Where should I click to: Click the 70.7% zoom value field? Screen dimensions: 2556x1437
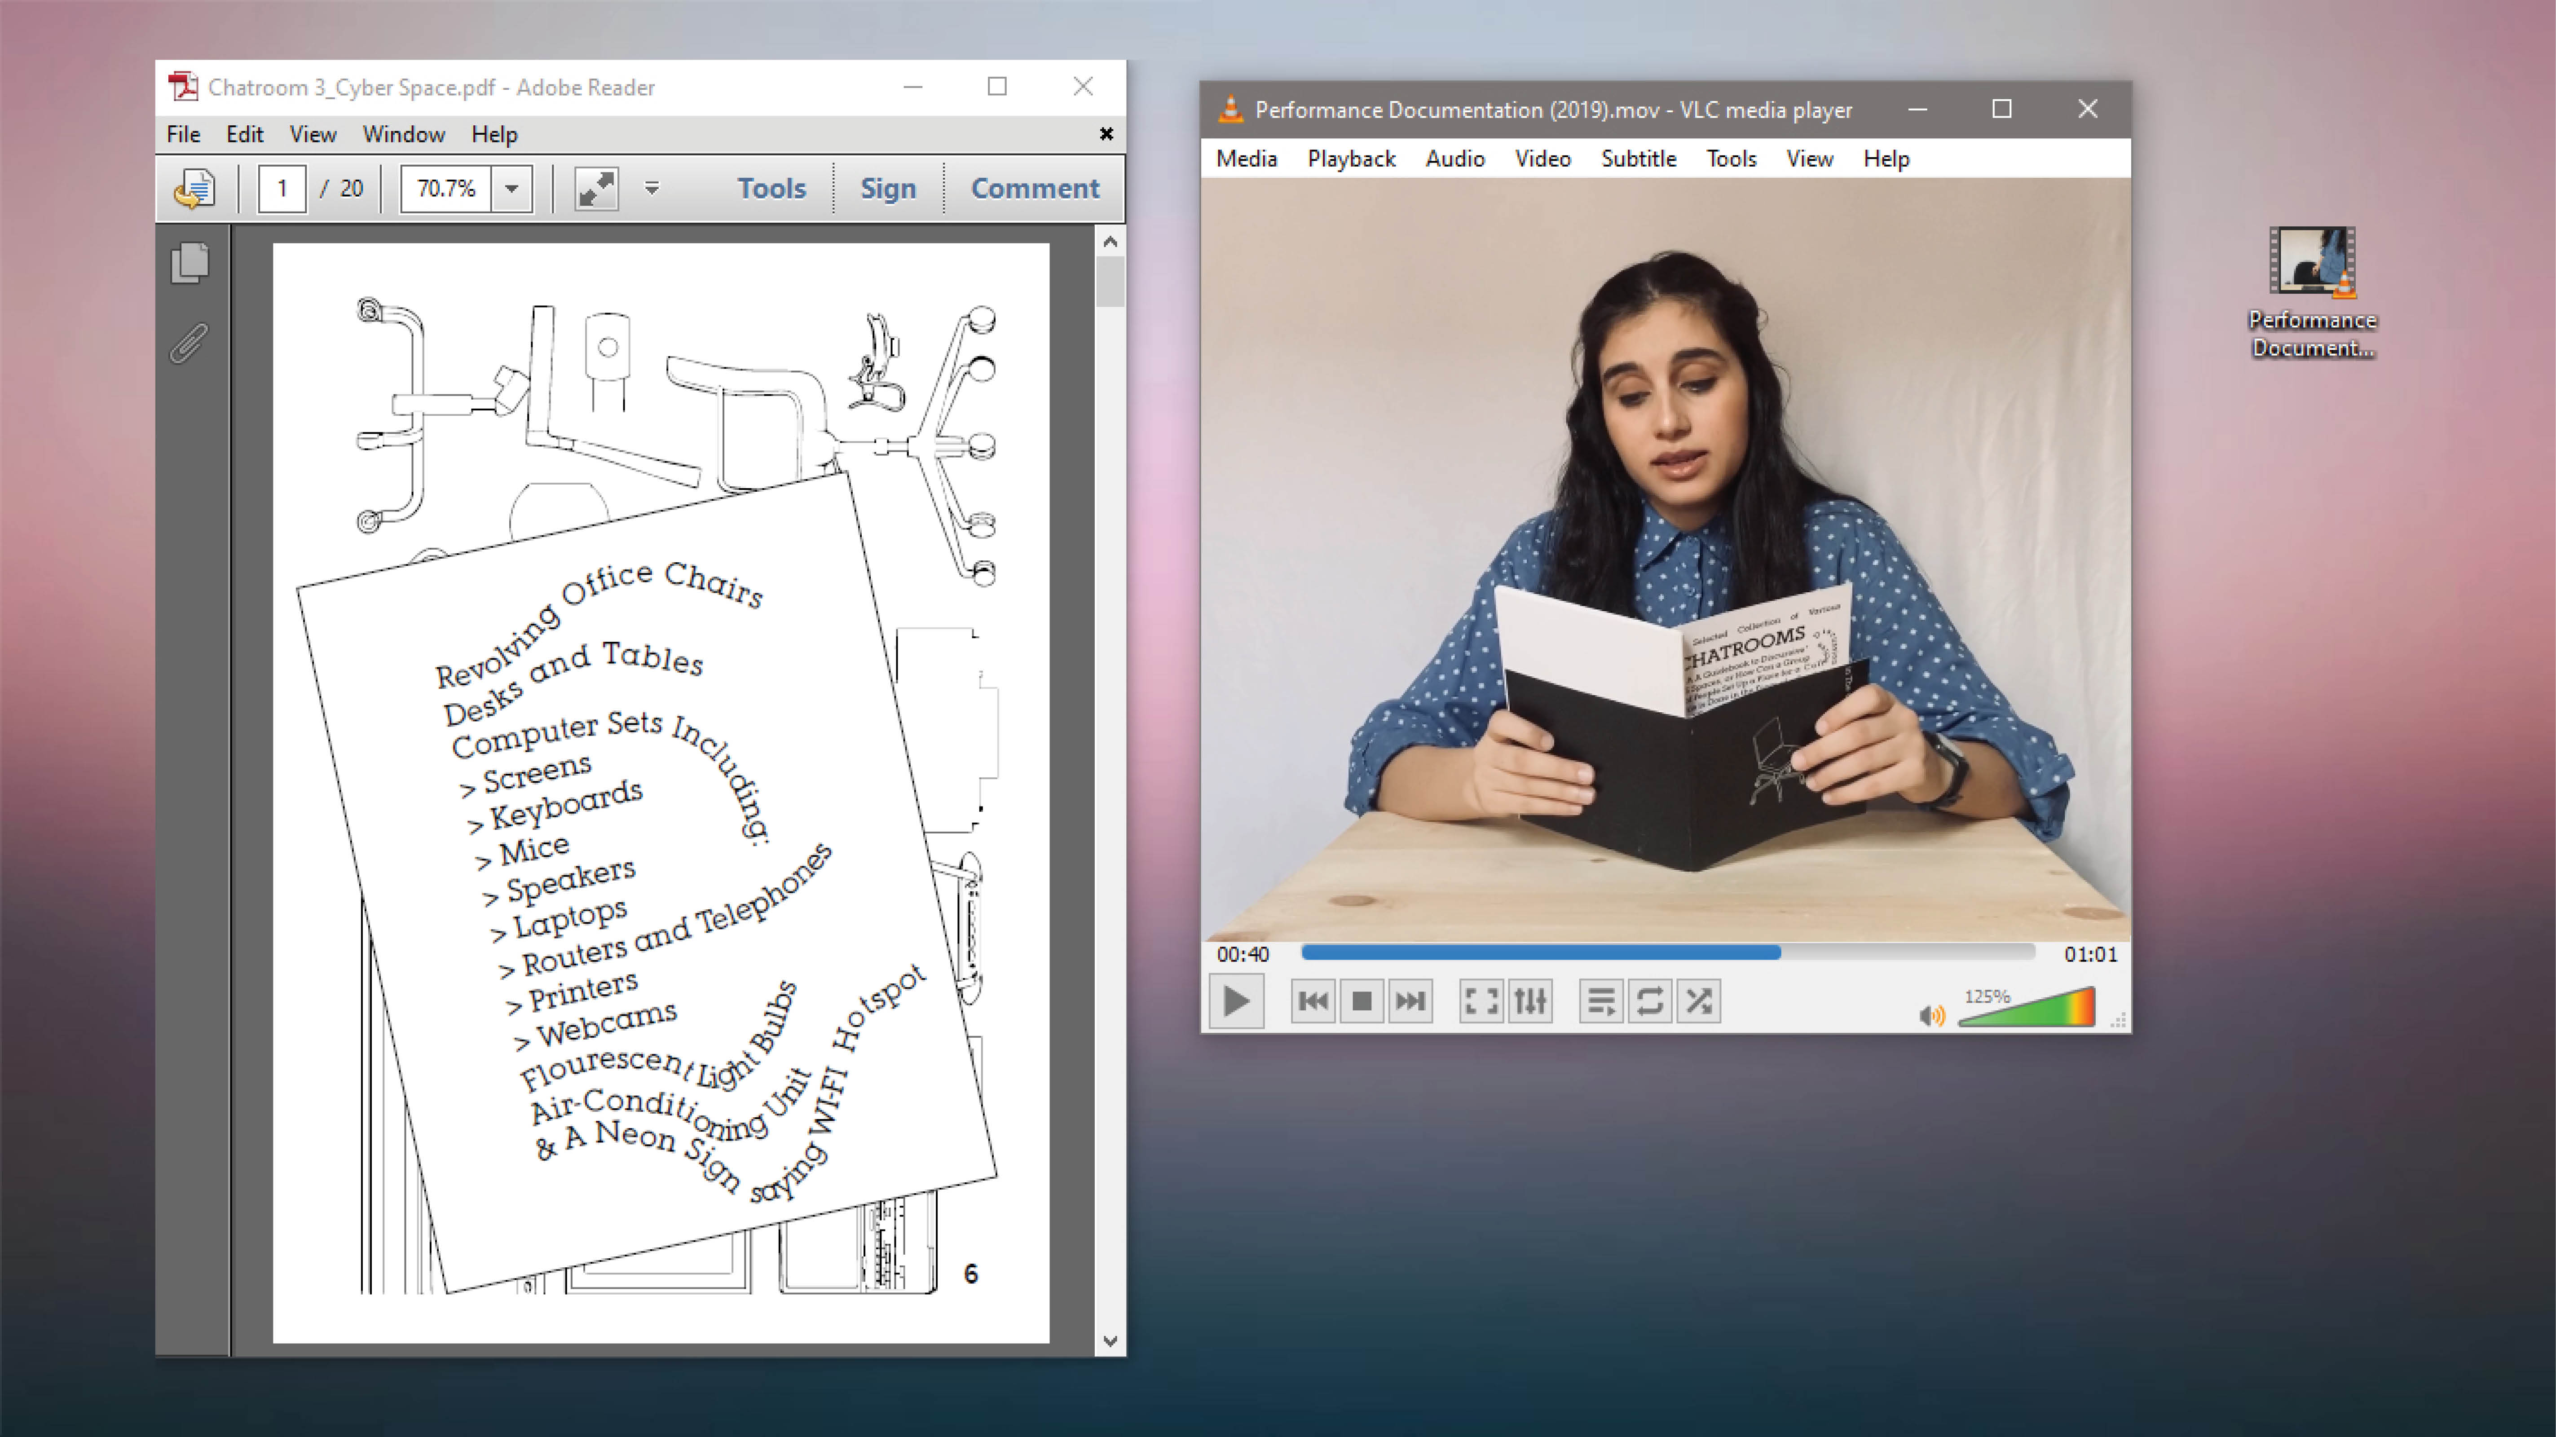pyautogui.click(x=446, y=189)
